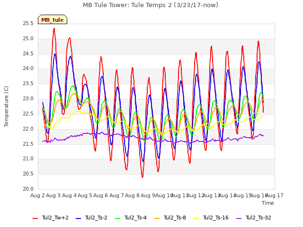Click the Aug 4 x-axis label
This screenshot has width=303, height=227.
tap(69, 195)
